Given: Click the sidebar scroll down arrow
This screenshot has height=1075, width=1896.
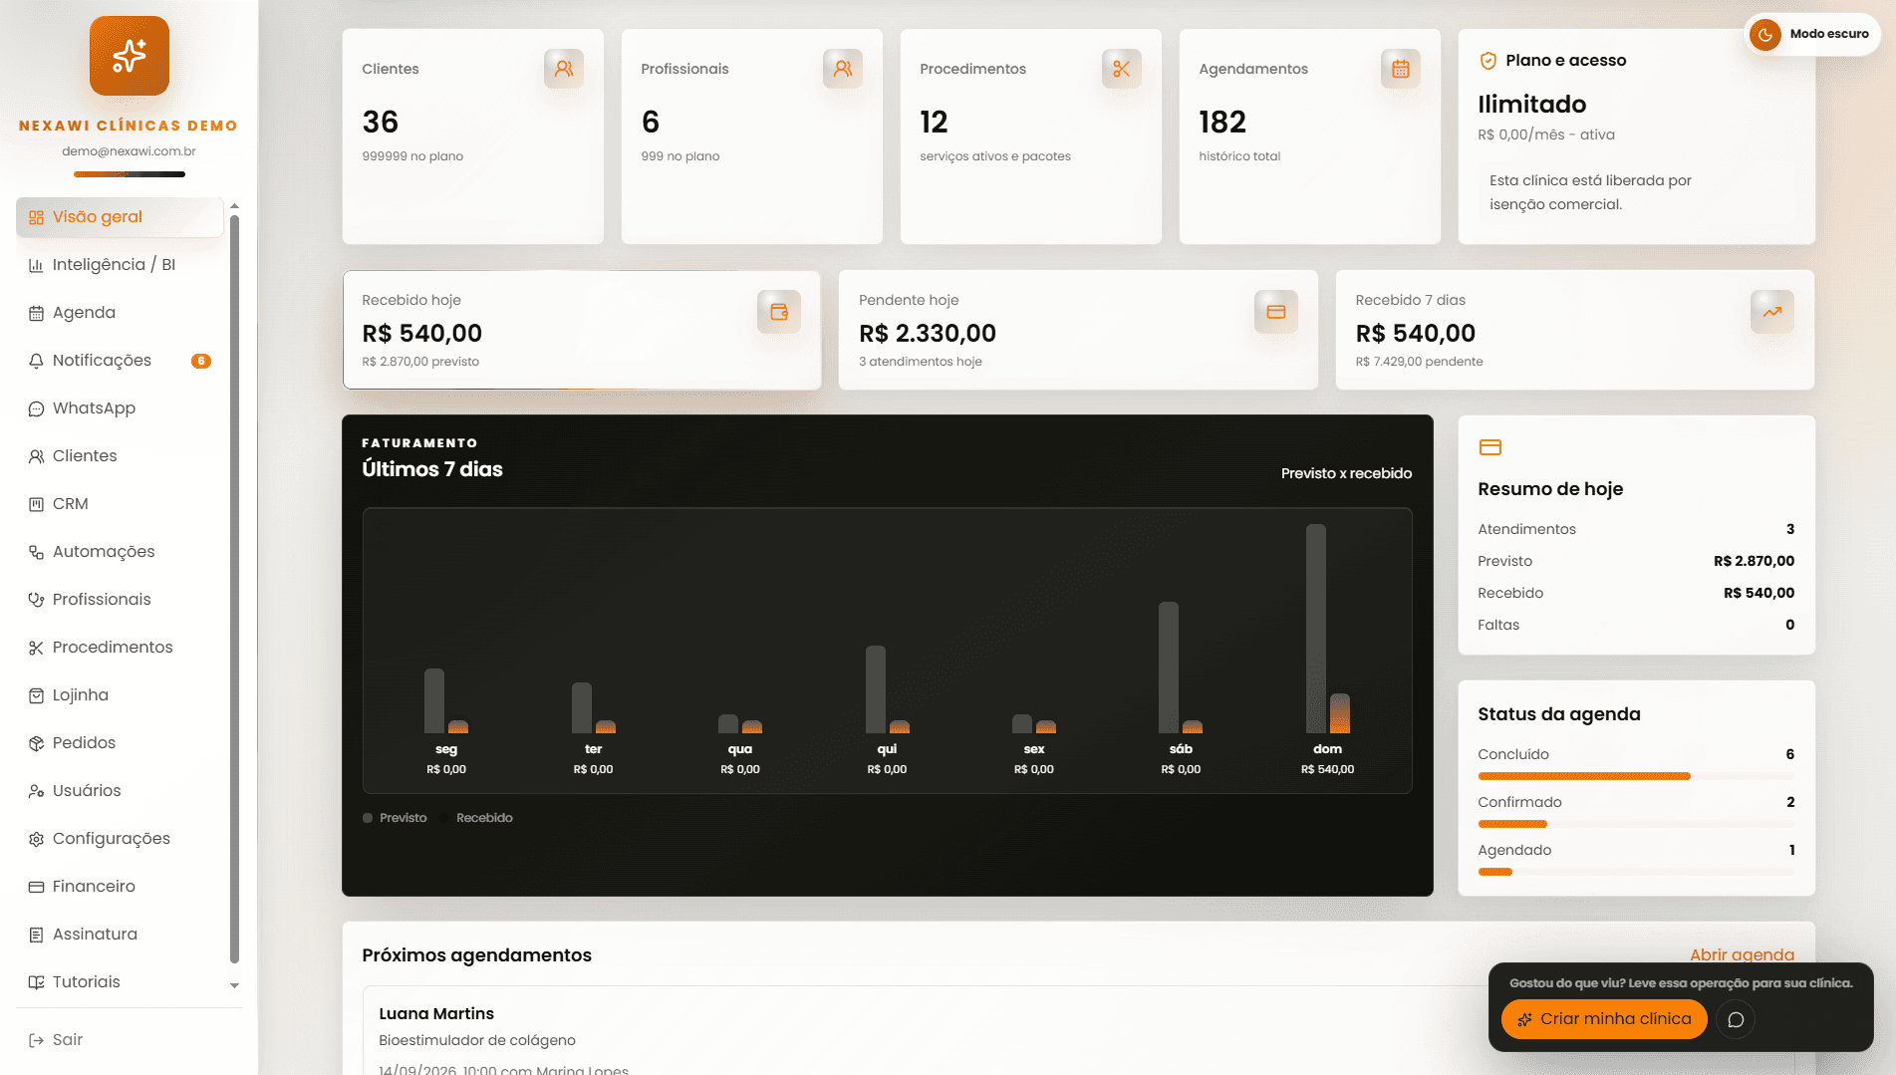Looking at the screenshot, I should pos(234,985).
